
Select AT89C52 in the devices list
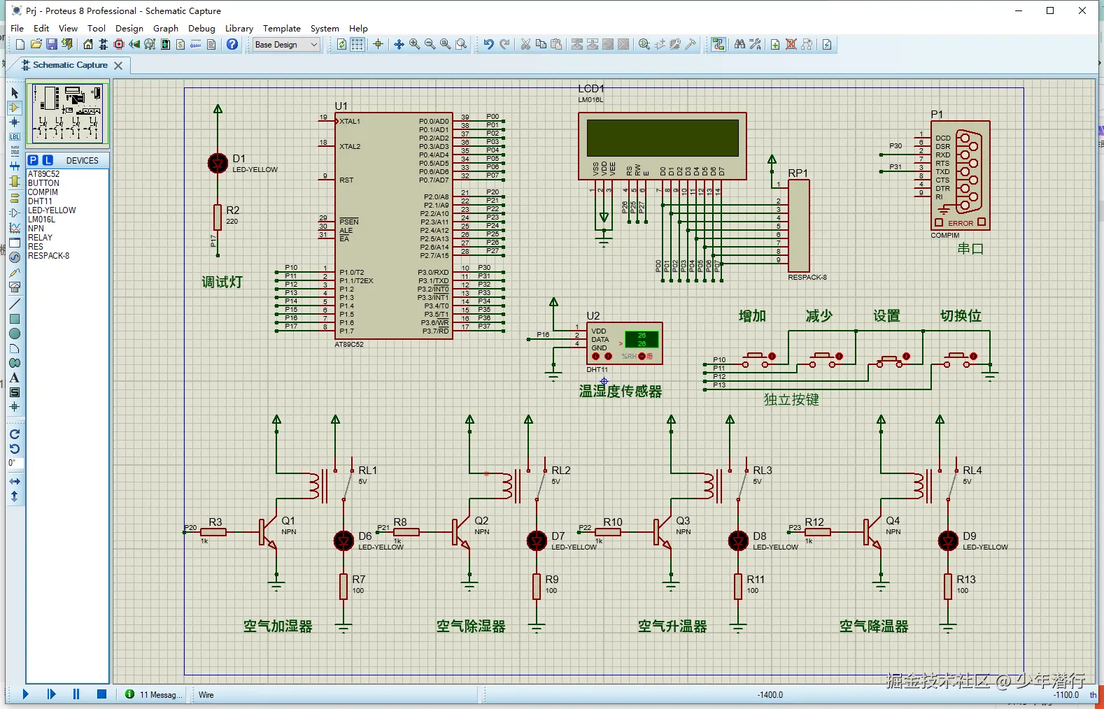pos(44,174)
